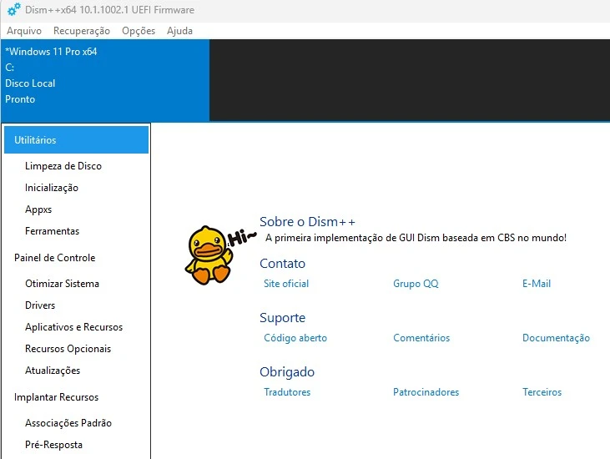Screen dimensions: 610x459
Task: Click the 'Suporte' heading
Action: coord(282,318)
